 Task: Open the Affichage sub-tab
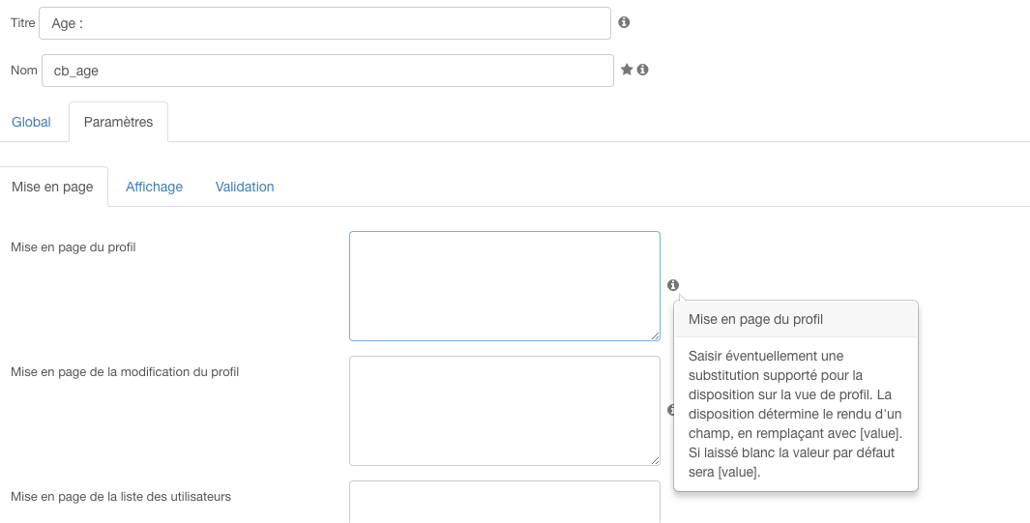154,187
